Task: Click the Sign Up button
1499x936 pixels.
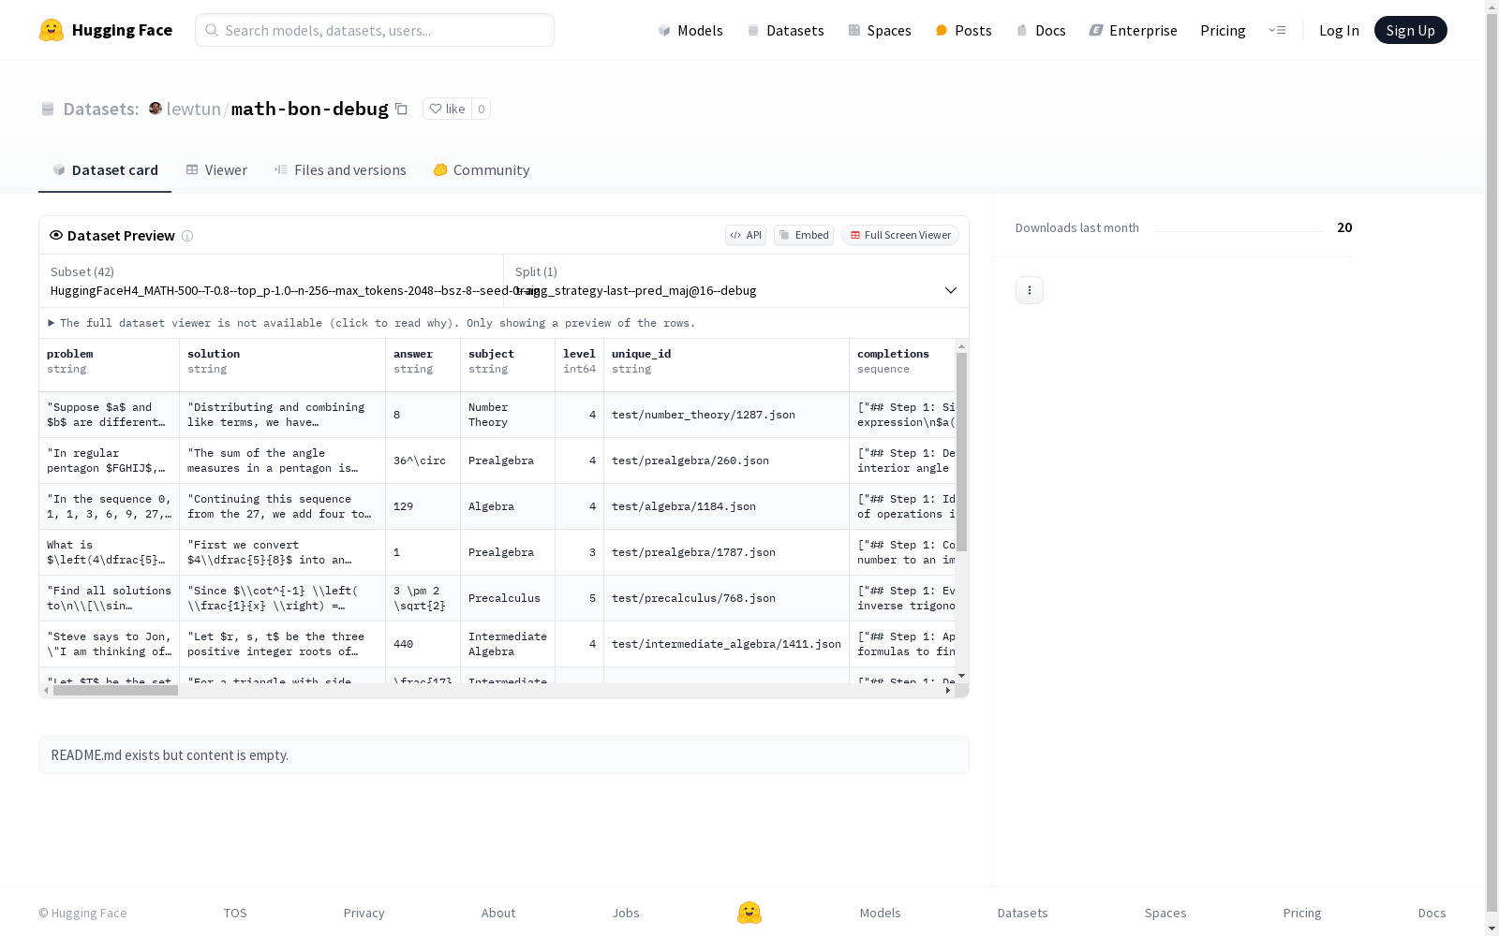Action: 1410,30
